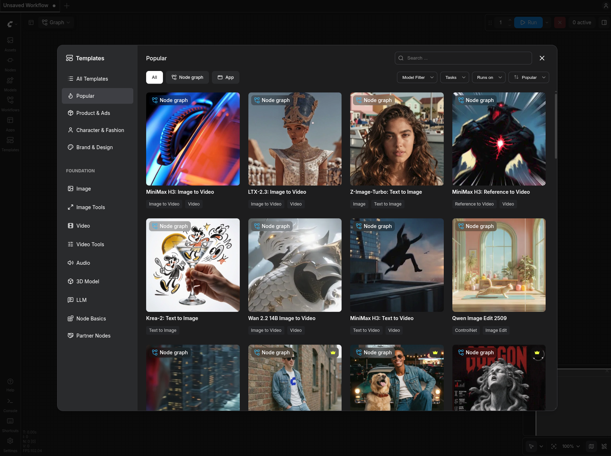Filter by App type
Viewport: 611px width, 456px height.
(225, 77)
